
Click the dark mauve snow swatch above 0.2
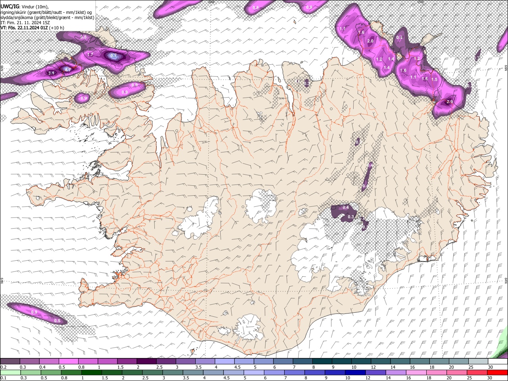point(10,362)
